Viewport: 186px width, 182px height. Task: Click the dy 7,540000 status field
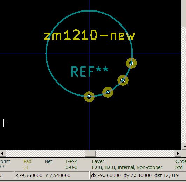[138, 175]
